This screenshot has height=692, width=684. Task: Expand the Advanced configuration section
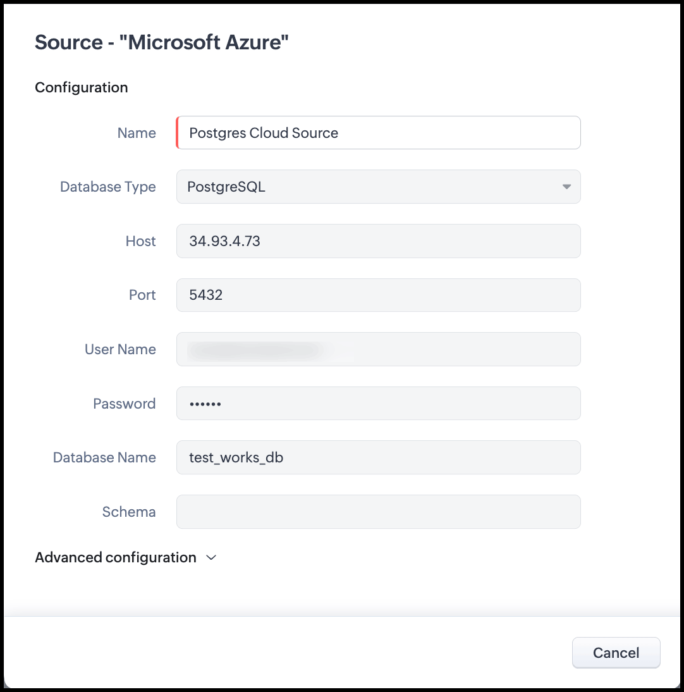pyautogui.click(x=126, y=557)
